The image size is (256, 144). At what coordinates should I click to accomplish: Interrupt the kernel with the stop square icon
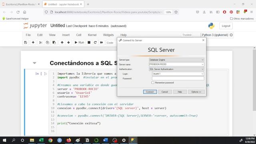89,42
